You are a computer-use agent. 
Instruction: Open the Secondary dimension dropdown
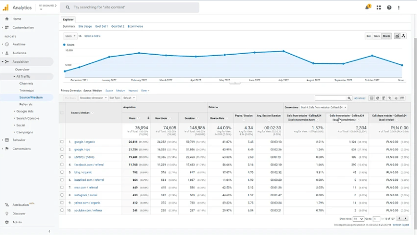pos(92,98)
